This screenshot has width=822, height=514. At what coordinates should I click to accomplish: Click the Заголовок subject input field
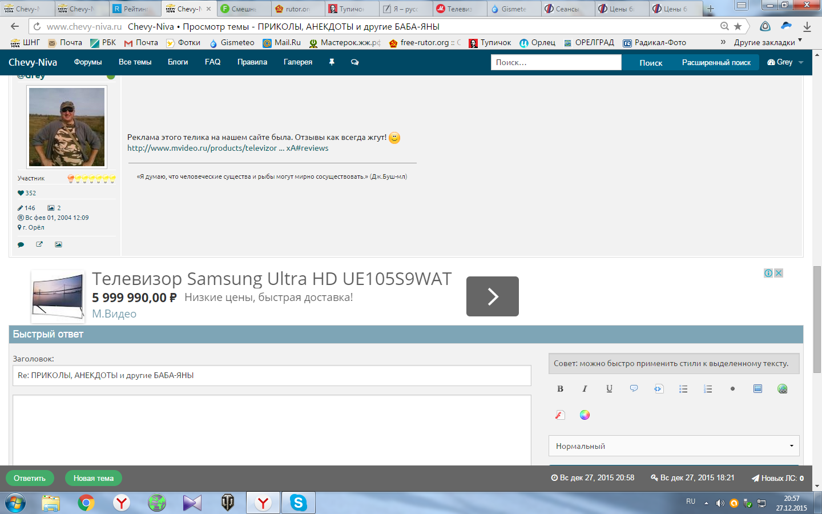272,376
